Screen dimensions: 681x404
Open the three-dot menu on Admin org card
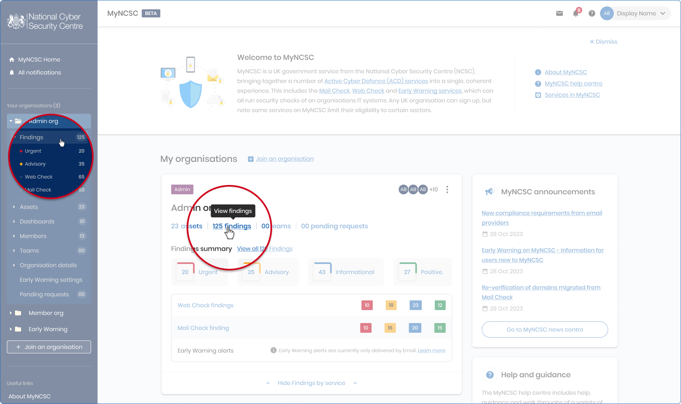click(x=447, y=189)
